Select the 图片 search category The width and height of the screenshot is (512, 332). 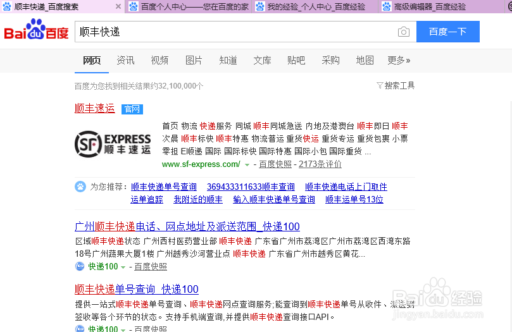coord(194,60)
